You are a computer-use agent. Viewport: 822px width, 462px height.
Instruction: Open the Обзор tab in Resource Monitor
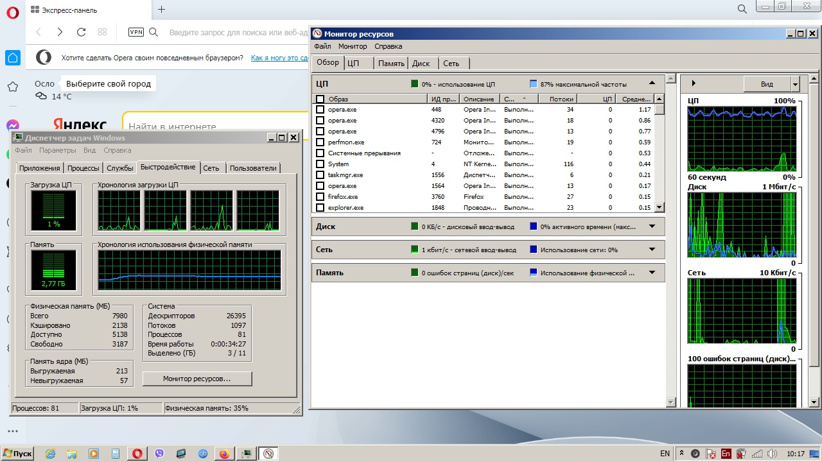pyautogui.click(x=328, y=63)
